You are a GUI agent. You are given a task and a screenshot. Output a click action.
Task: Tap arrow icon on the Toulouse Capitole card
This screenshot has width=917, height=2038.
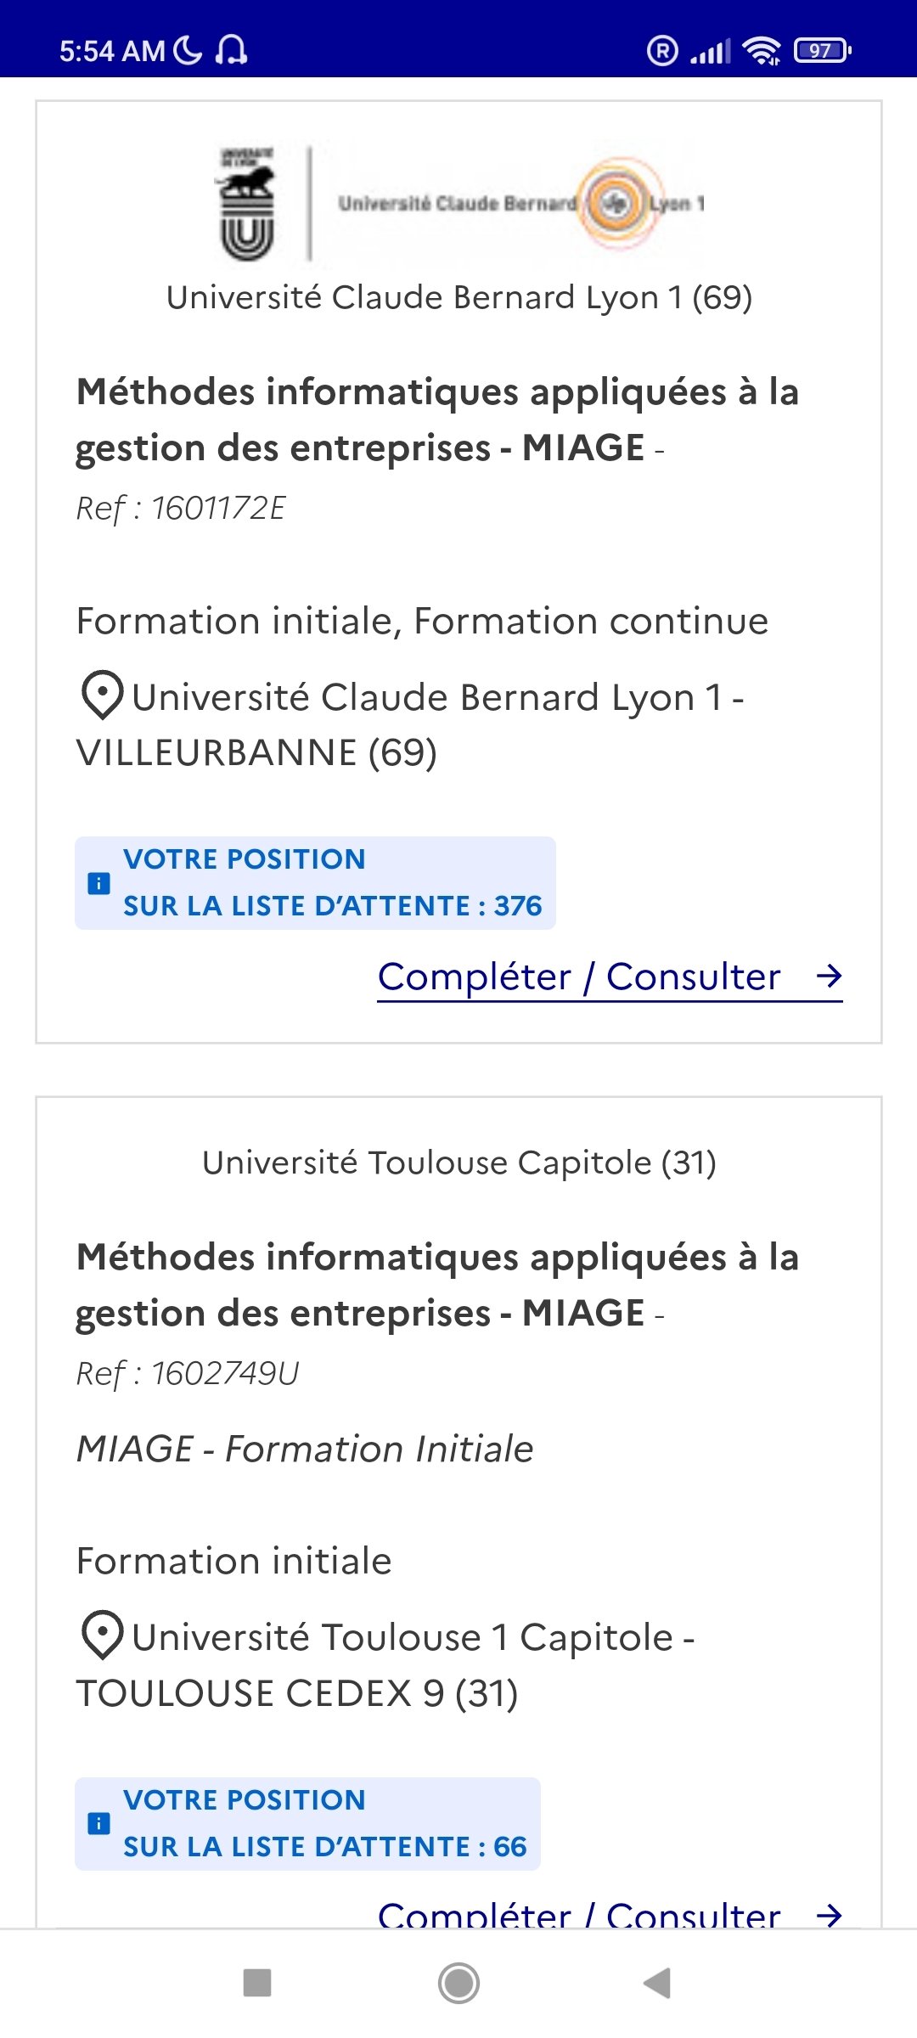829,1915
